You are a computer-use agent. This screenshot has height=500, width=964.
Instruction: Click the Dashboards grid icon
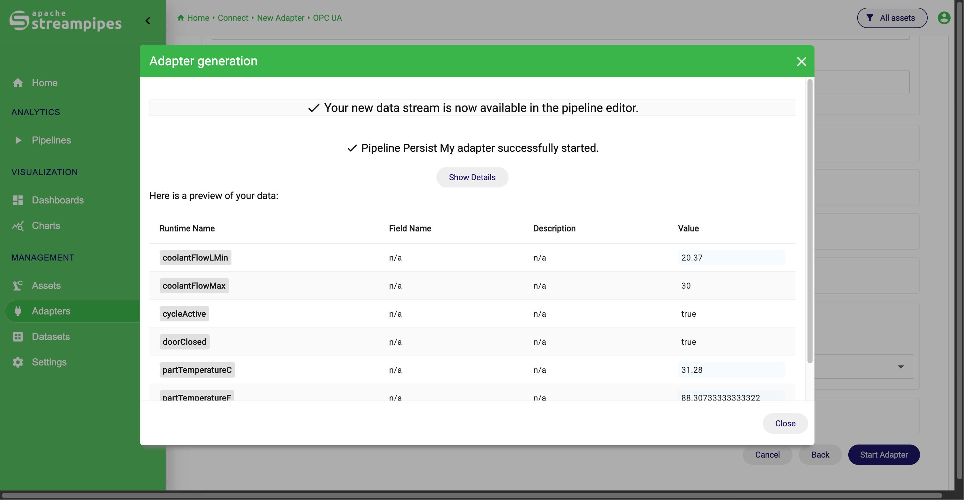(x=18, y=200)
